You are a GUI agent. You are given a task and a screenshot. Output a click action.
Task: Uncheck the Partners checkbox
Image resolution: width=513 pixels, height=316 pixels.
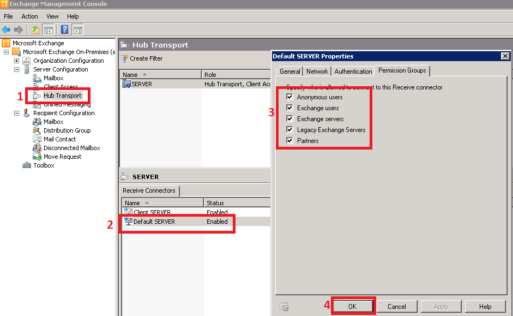tap(290, 141)
